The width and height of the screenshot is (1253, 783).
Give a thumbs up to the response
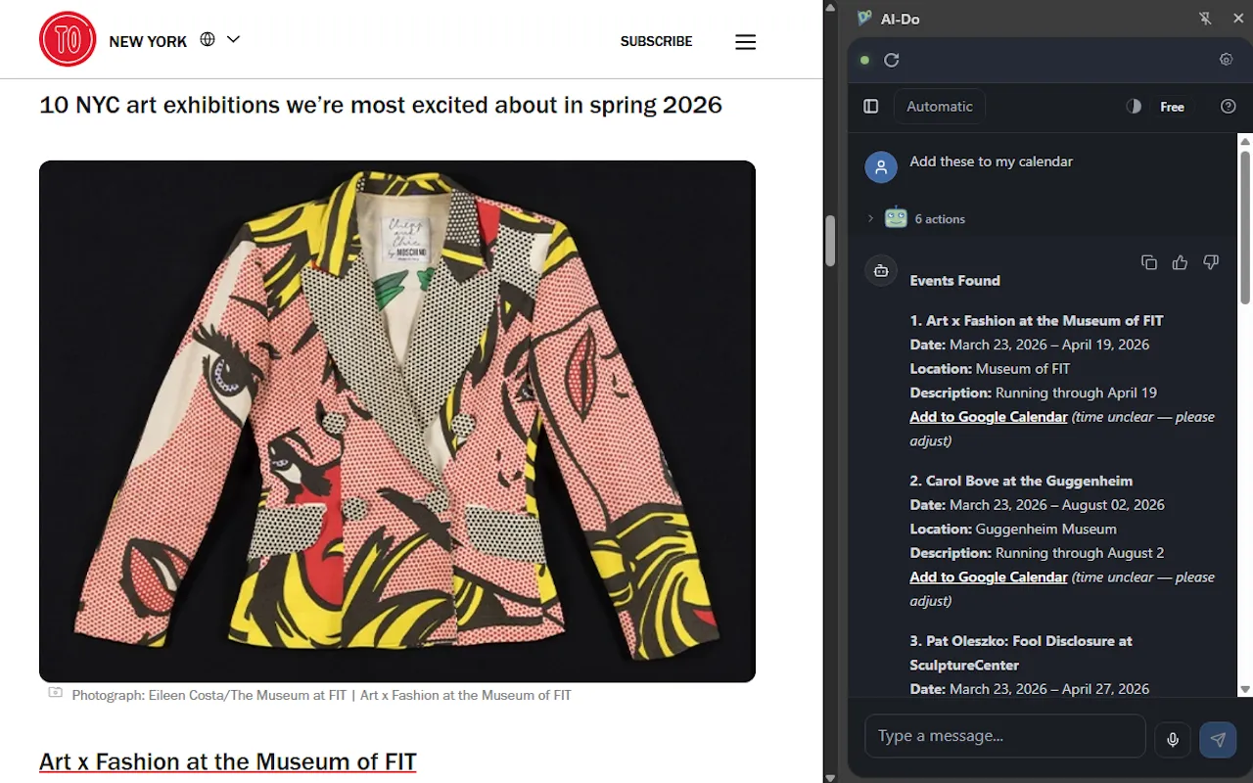[x=1180, y=262]
